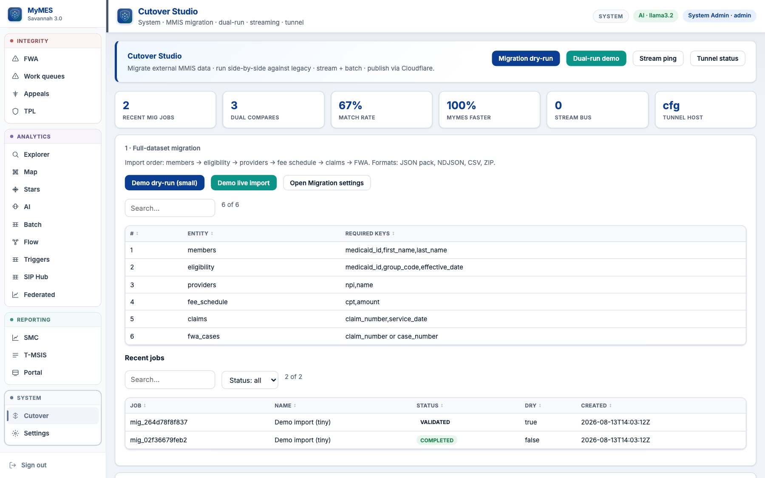Viewport: 765px width, 478px height.
Task: Click the Settings gear icon
Action: (x=15, y=433)
